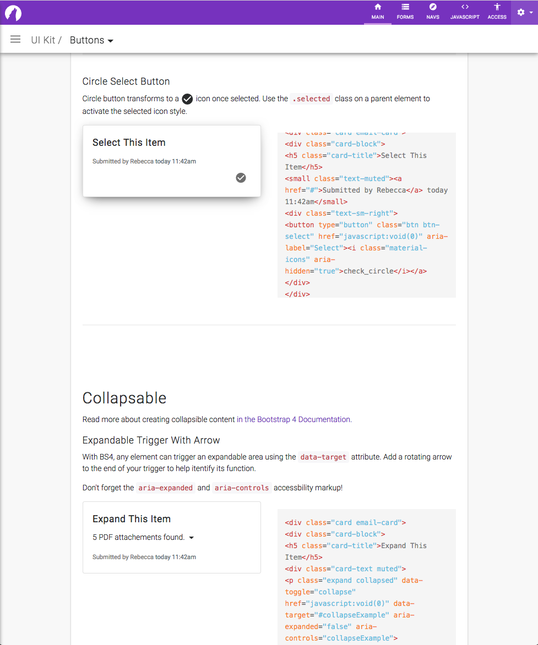Click the 'data-target' inline code label
This screenshot has height=645, width=538.
[x=323, y=457]
